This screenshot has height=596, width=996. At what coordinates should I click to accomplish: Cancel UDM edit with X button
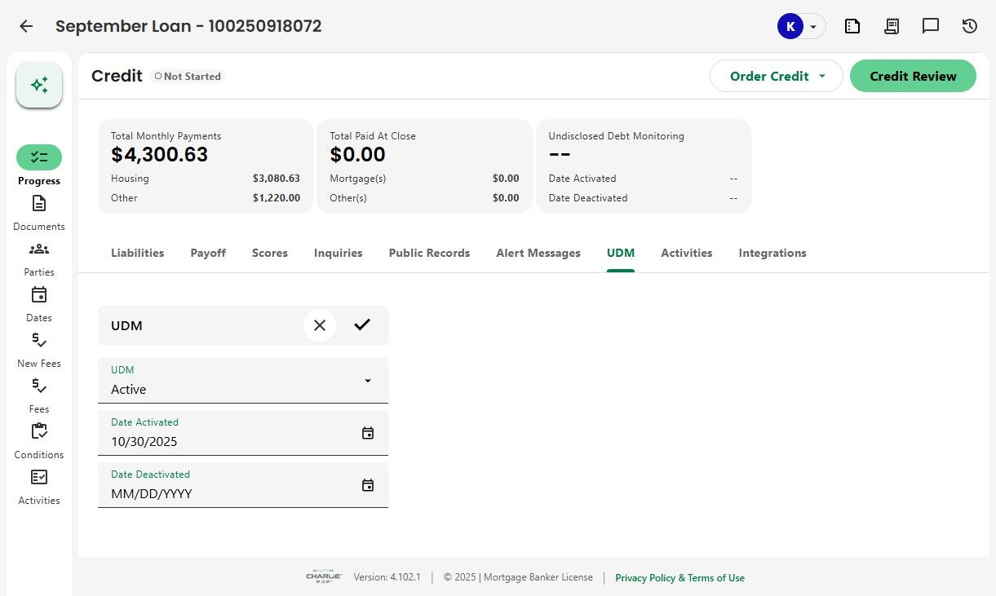pos(320,325)
